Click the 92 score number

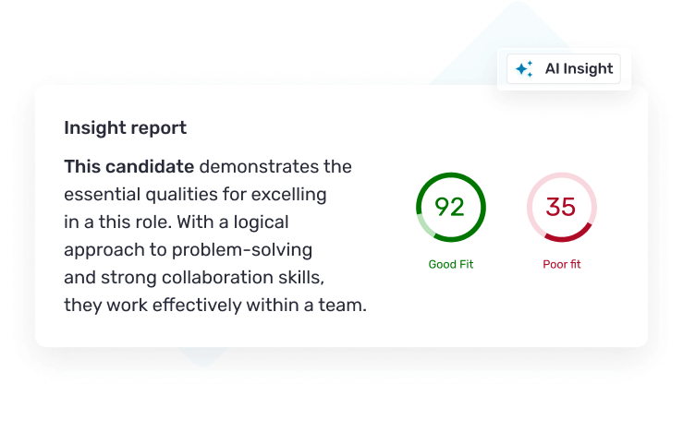click(450, 207)
